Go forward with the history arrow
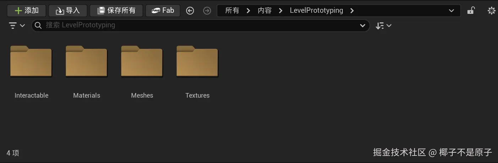The height and width of the screenshot is (163, 498). click(207, 11)
